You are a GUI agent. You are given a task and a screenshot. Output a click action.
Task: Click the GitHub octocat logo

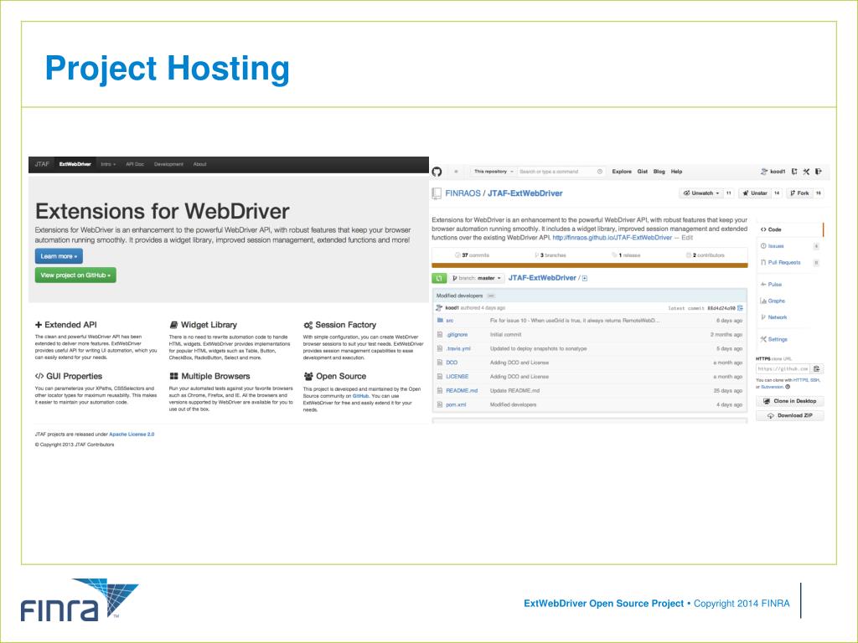point(437,172)
